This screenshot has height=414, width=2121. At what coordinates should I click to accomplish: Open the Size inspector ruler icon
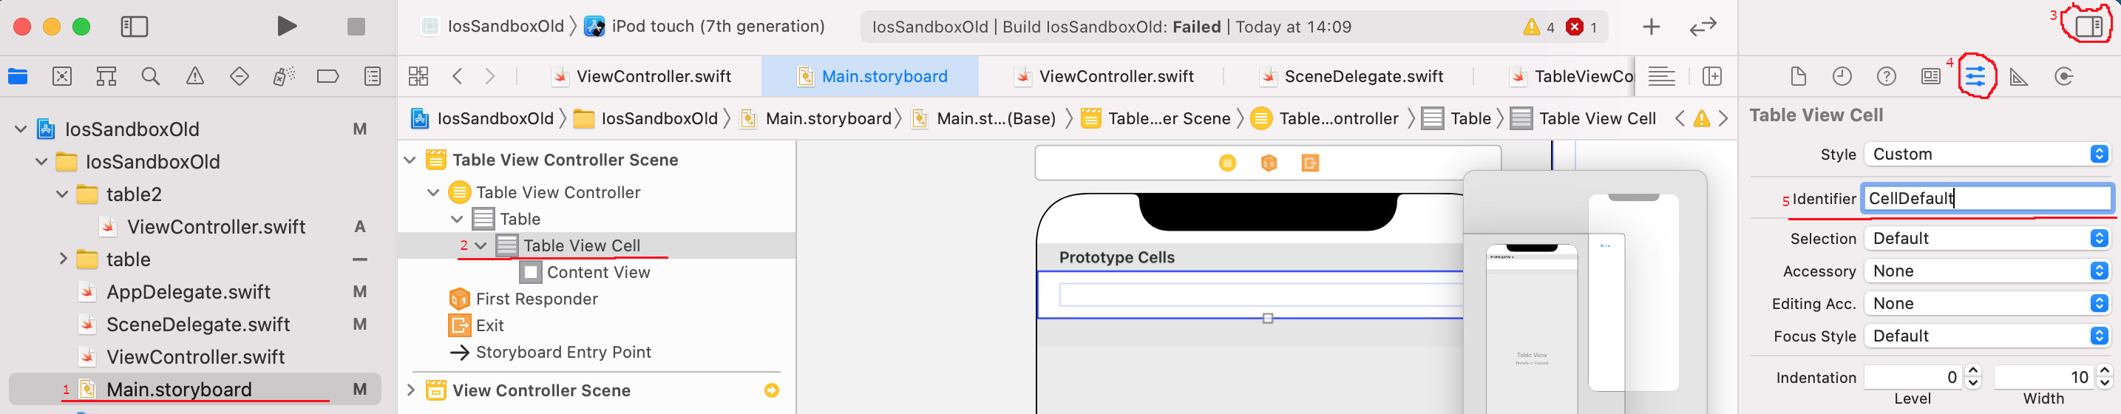(2019, 77)
